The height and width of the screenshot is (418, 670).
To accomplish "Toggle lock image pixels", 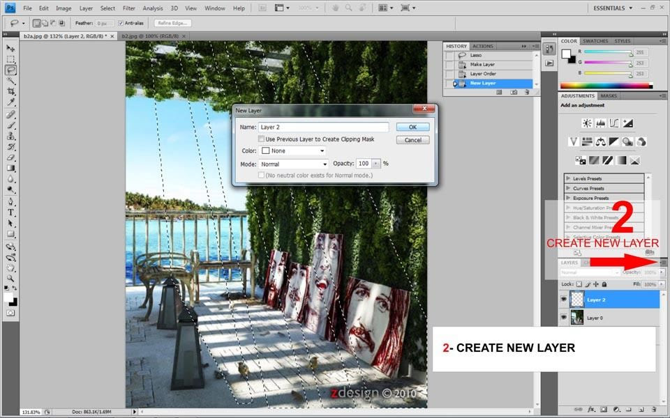I will 588,284.
